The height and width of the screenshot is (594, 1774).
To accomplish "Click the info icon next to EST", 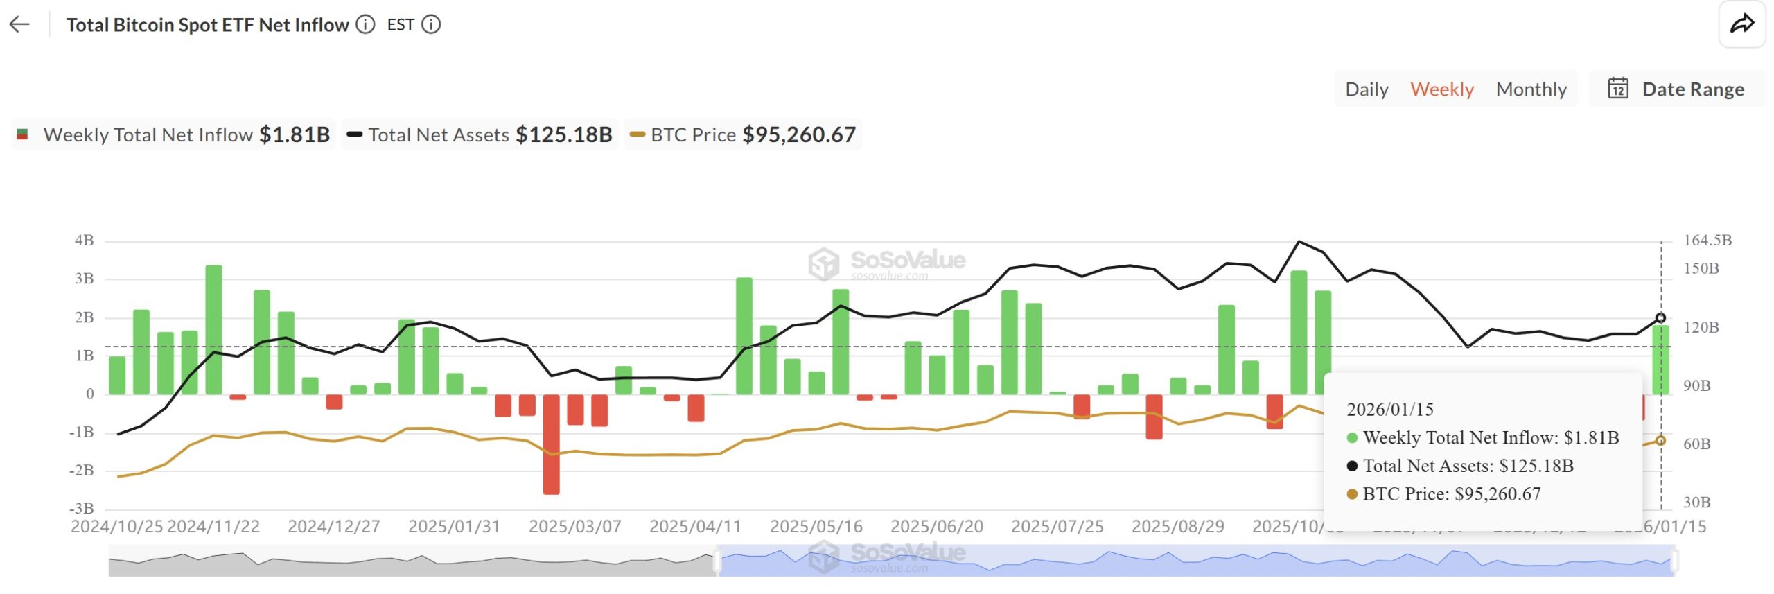I will pos(431,25).
